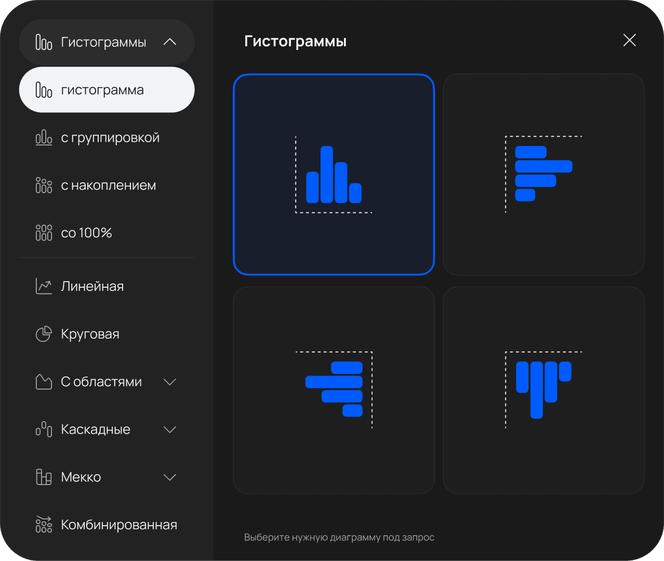Expand the С областями chevron
Image resolution: width=664 pixels, height=561 pixels.
click(x=170, y=382)
